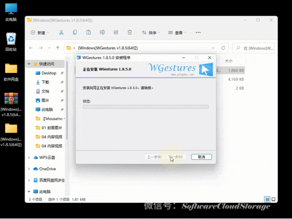Screen dimensions: 292x219
Task: Click the folder icon in Explorer title bar
Action: (29, 20)
